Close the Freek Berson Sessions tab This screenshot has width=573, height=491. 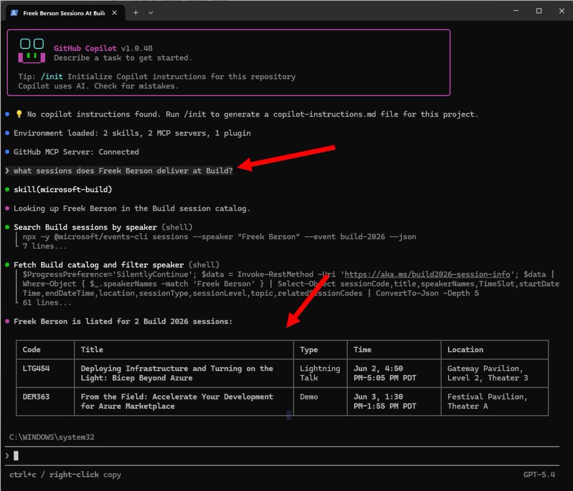point(115,13)
